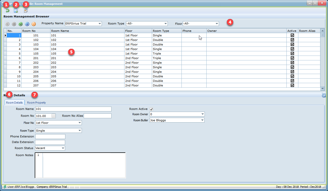Click the Room No Alias field

click(98, 116)
